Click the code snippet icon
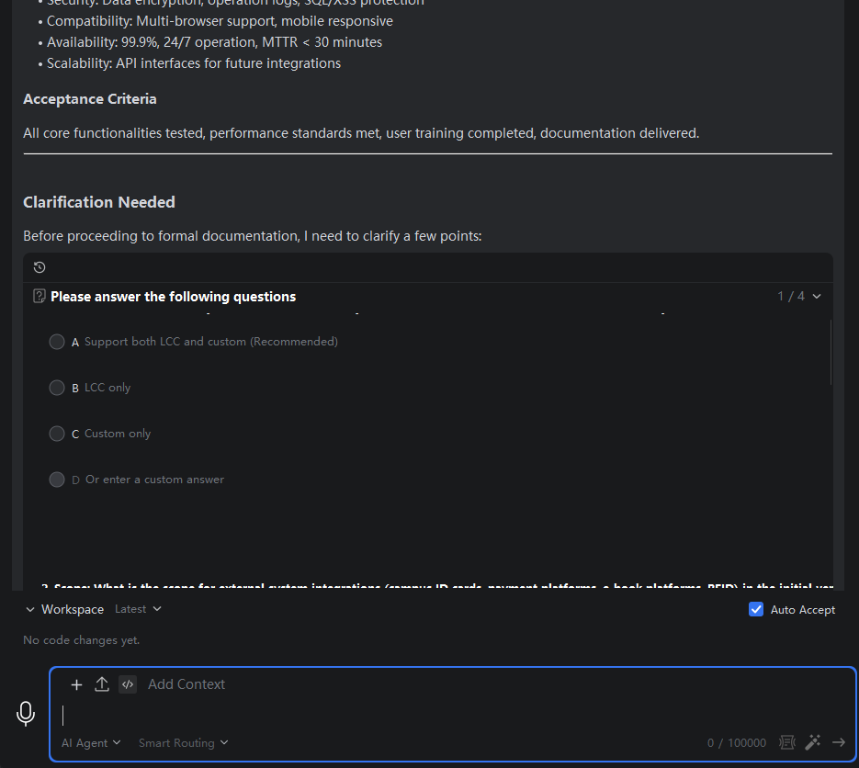The height and width of the screenshot is (768, 859). coord(128,684)
